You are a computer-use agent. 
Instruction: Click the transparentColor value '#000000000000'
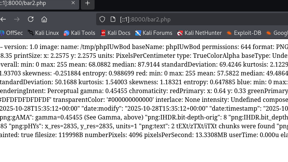pos(130,100)
